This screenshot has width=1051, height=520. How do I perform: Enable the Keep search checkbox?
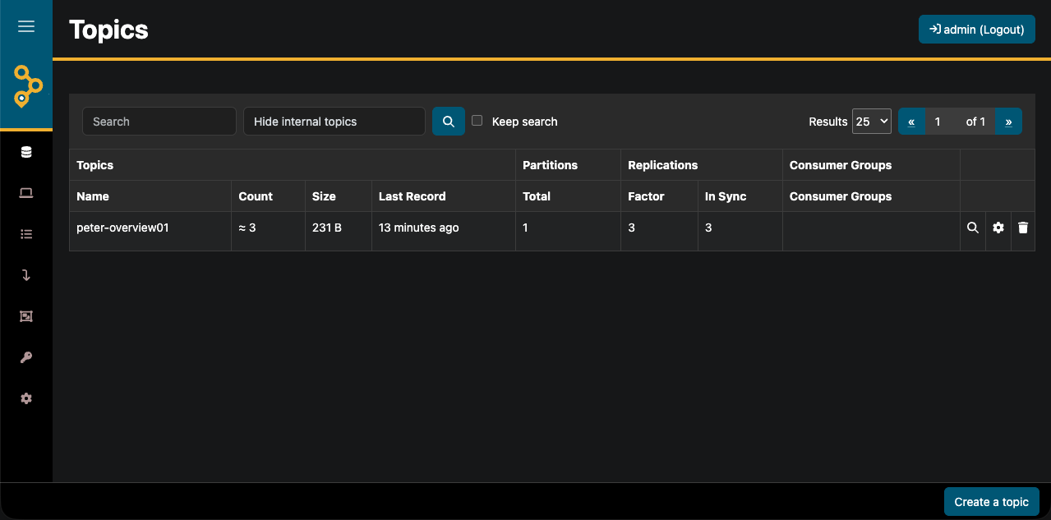pyautogui.click(x=477, y=121)
